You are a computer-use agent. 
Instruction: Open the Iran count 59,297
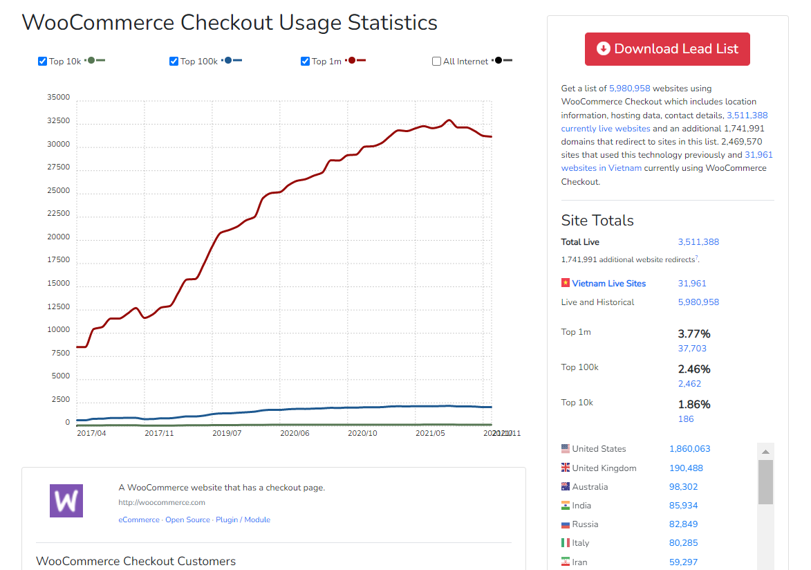[683, 562]
